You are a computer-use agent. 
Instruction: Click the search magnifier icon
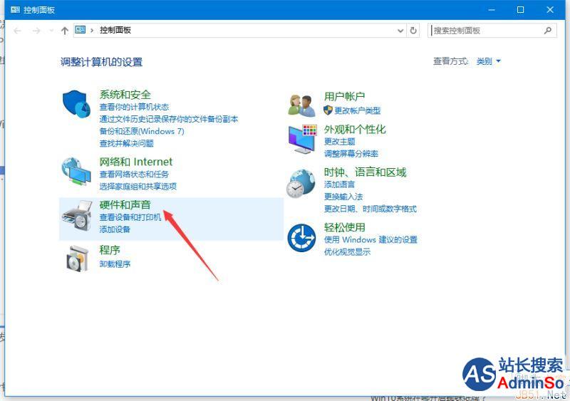click(548, 31)
